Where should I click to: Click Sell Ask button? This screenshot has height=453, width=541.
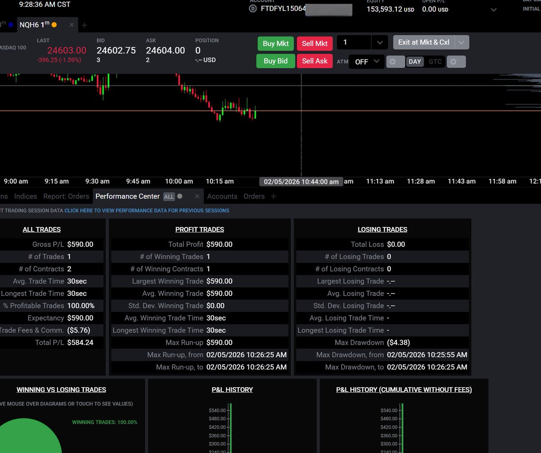pos(315,61)
